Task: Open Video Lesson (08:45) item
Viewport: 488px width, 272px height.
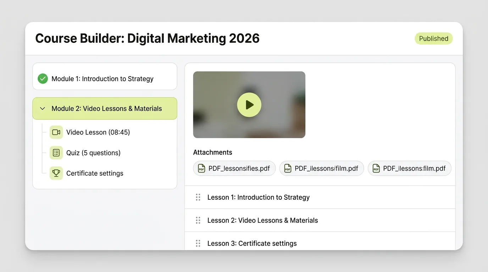Action: 90,132
